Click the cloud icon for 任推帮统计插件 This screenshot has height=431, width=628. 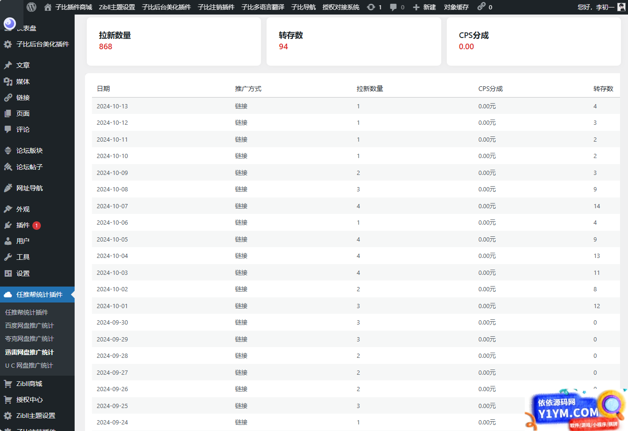(8, 295)
